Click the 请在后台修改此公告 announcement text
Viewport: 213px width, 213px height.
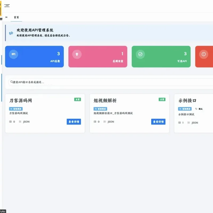(57, 35)
